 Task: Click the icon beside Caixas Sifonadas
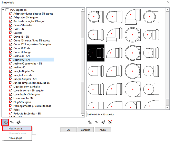pos(11,25)
